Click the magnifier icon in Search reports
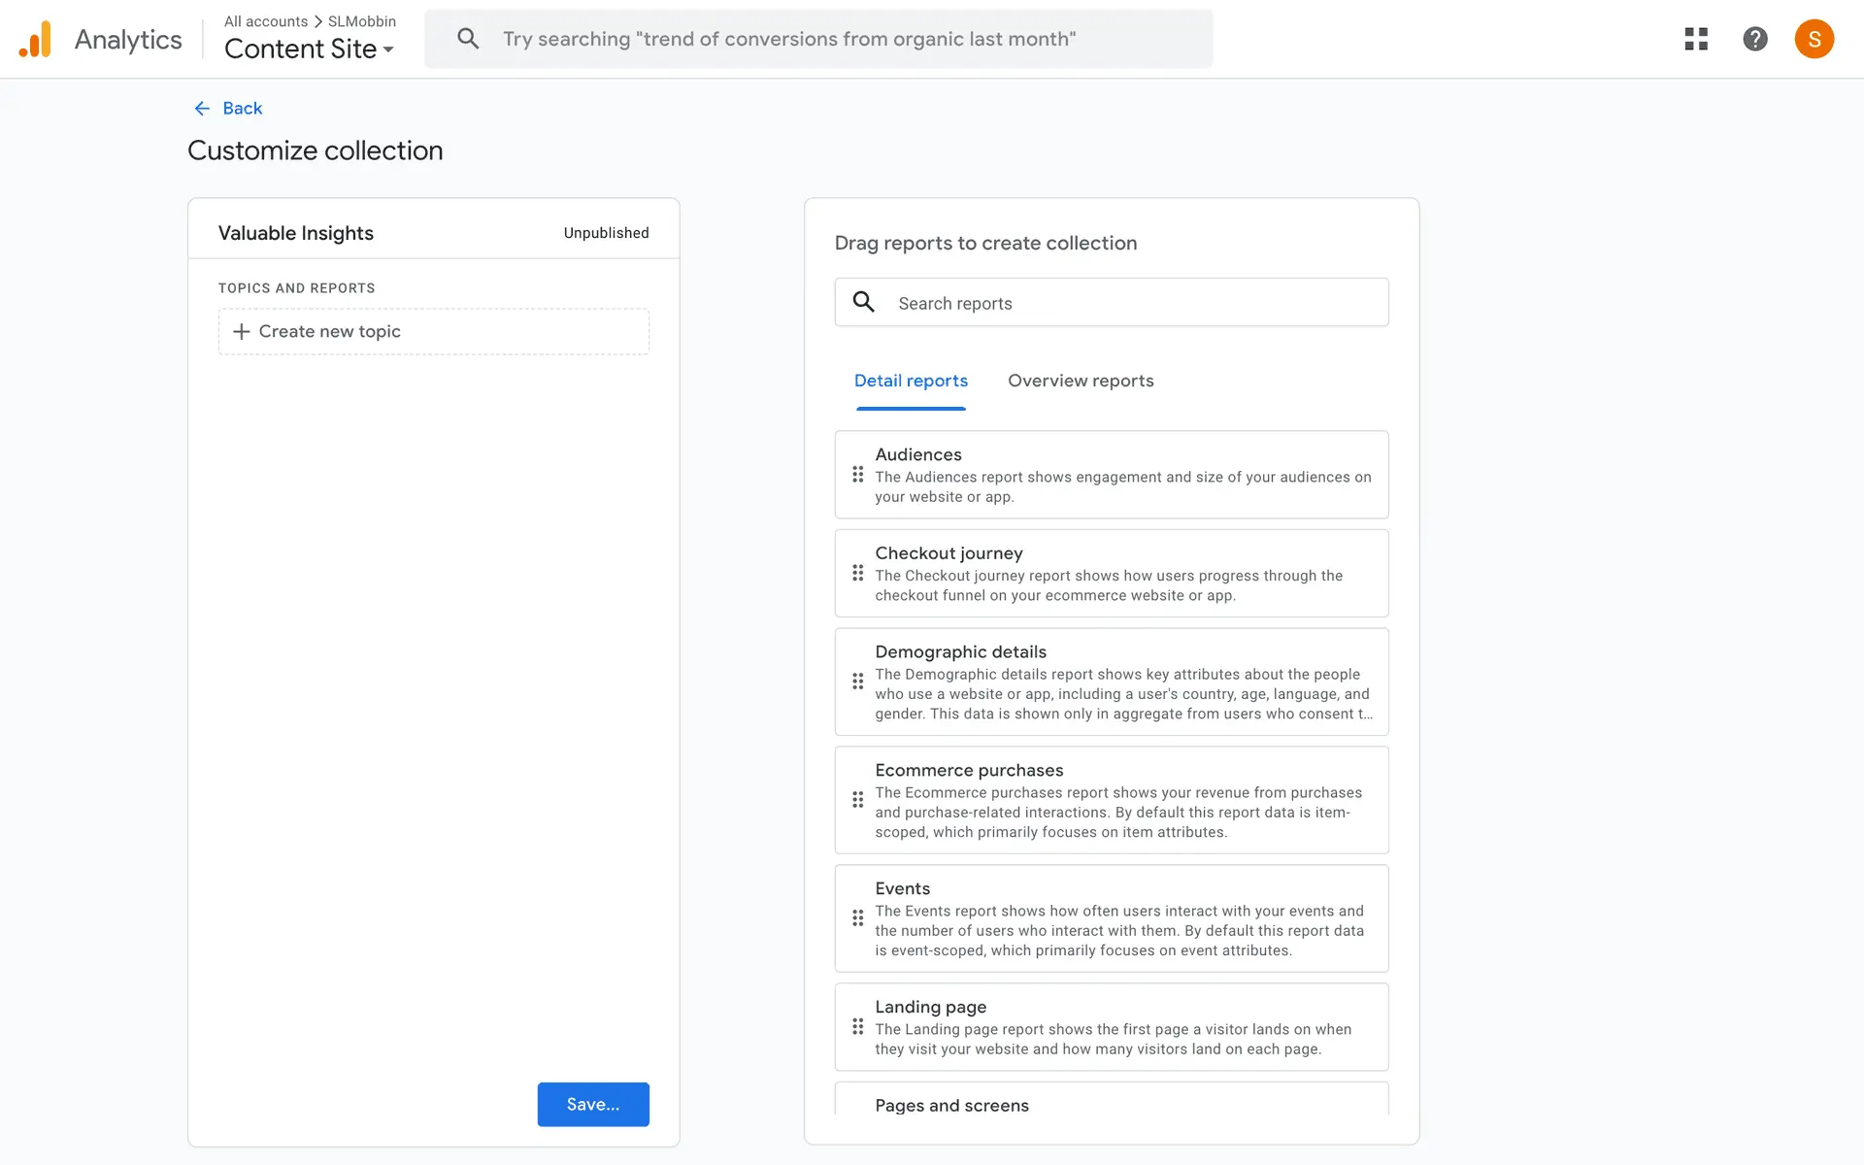This screenshot has width=1864, height=1165. pyautogui.click(x=863, y=302)
